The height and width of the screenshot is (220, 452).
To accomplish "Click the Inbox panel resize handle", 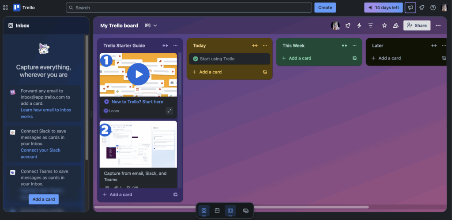I will (91, 114).
